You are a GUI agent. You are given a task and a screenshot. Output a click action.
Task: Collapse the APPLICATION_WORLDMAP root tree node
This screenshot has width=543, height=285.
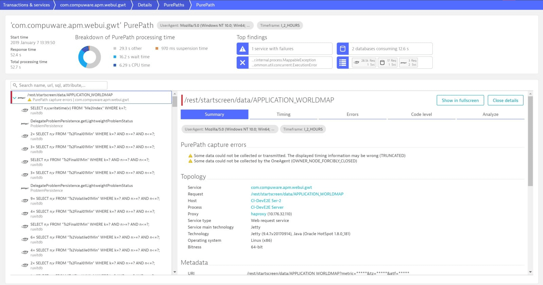coord(15,98)
